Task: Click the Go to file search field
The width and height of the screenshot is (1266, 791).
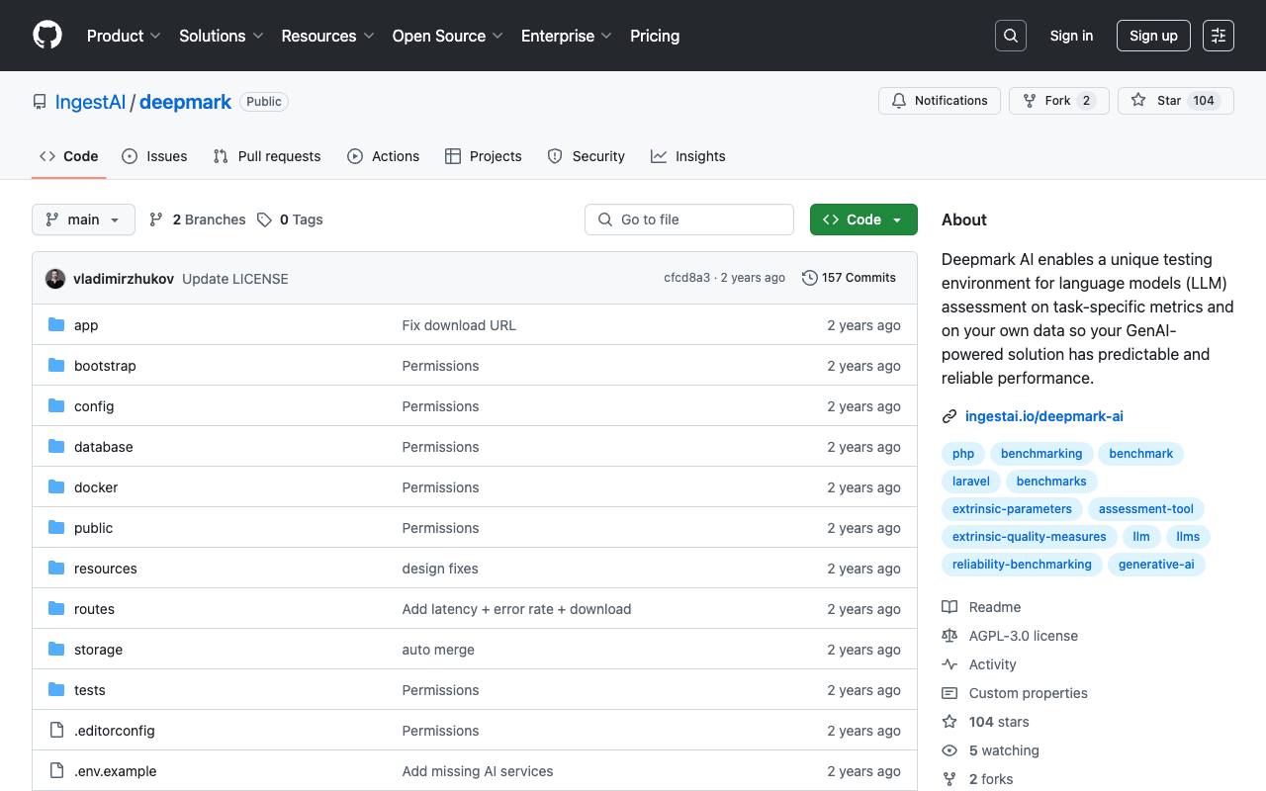Action: [x=689, y=220]
